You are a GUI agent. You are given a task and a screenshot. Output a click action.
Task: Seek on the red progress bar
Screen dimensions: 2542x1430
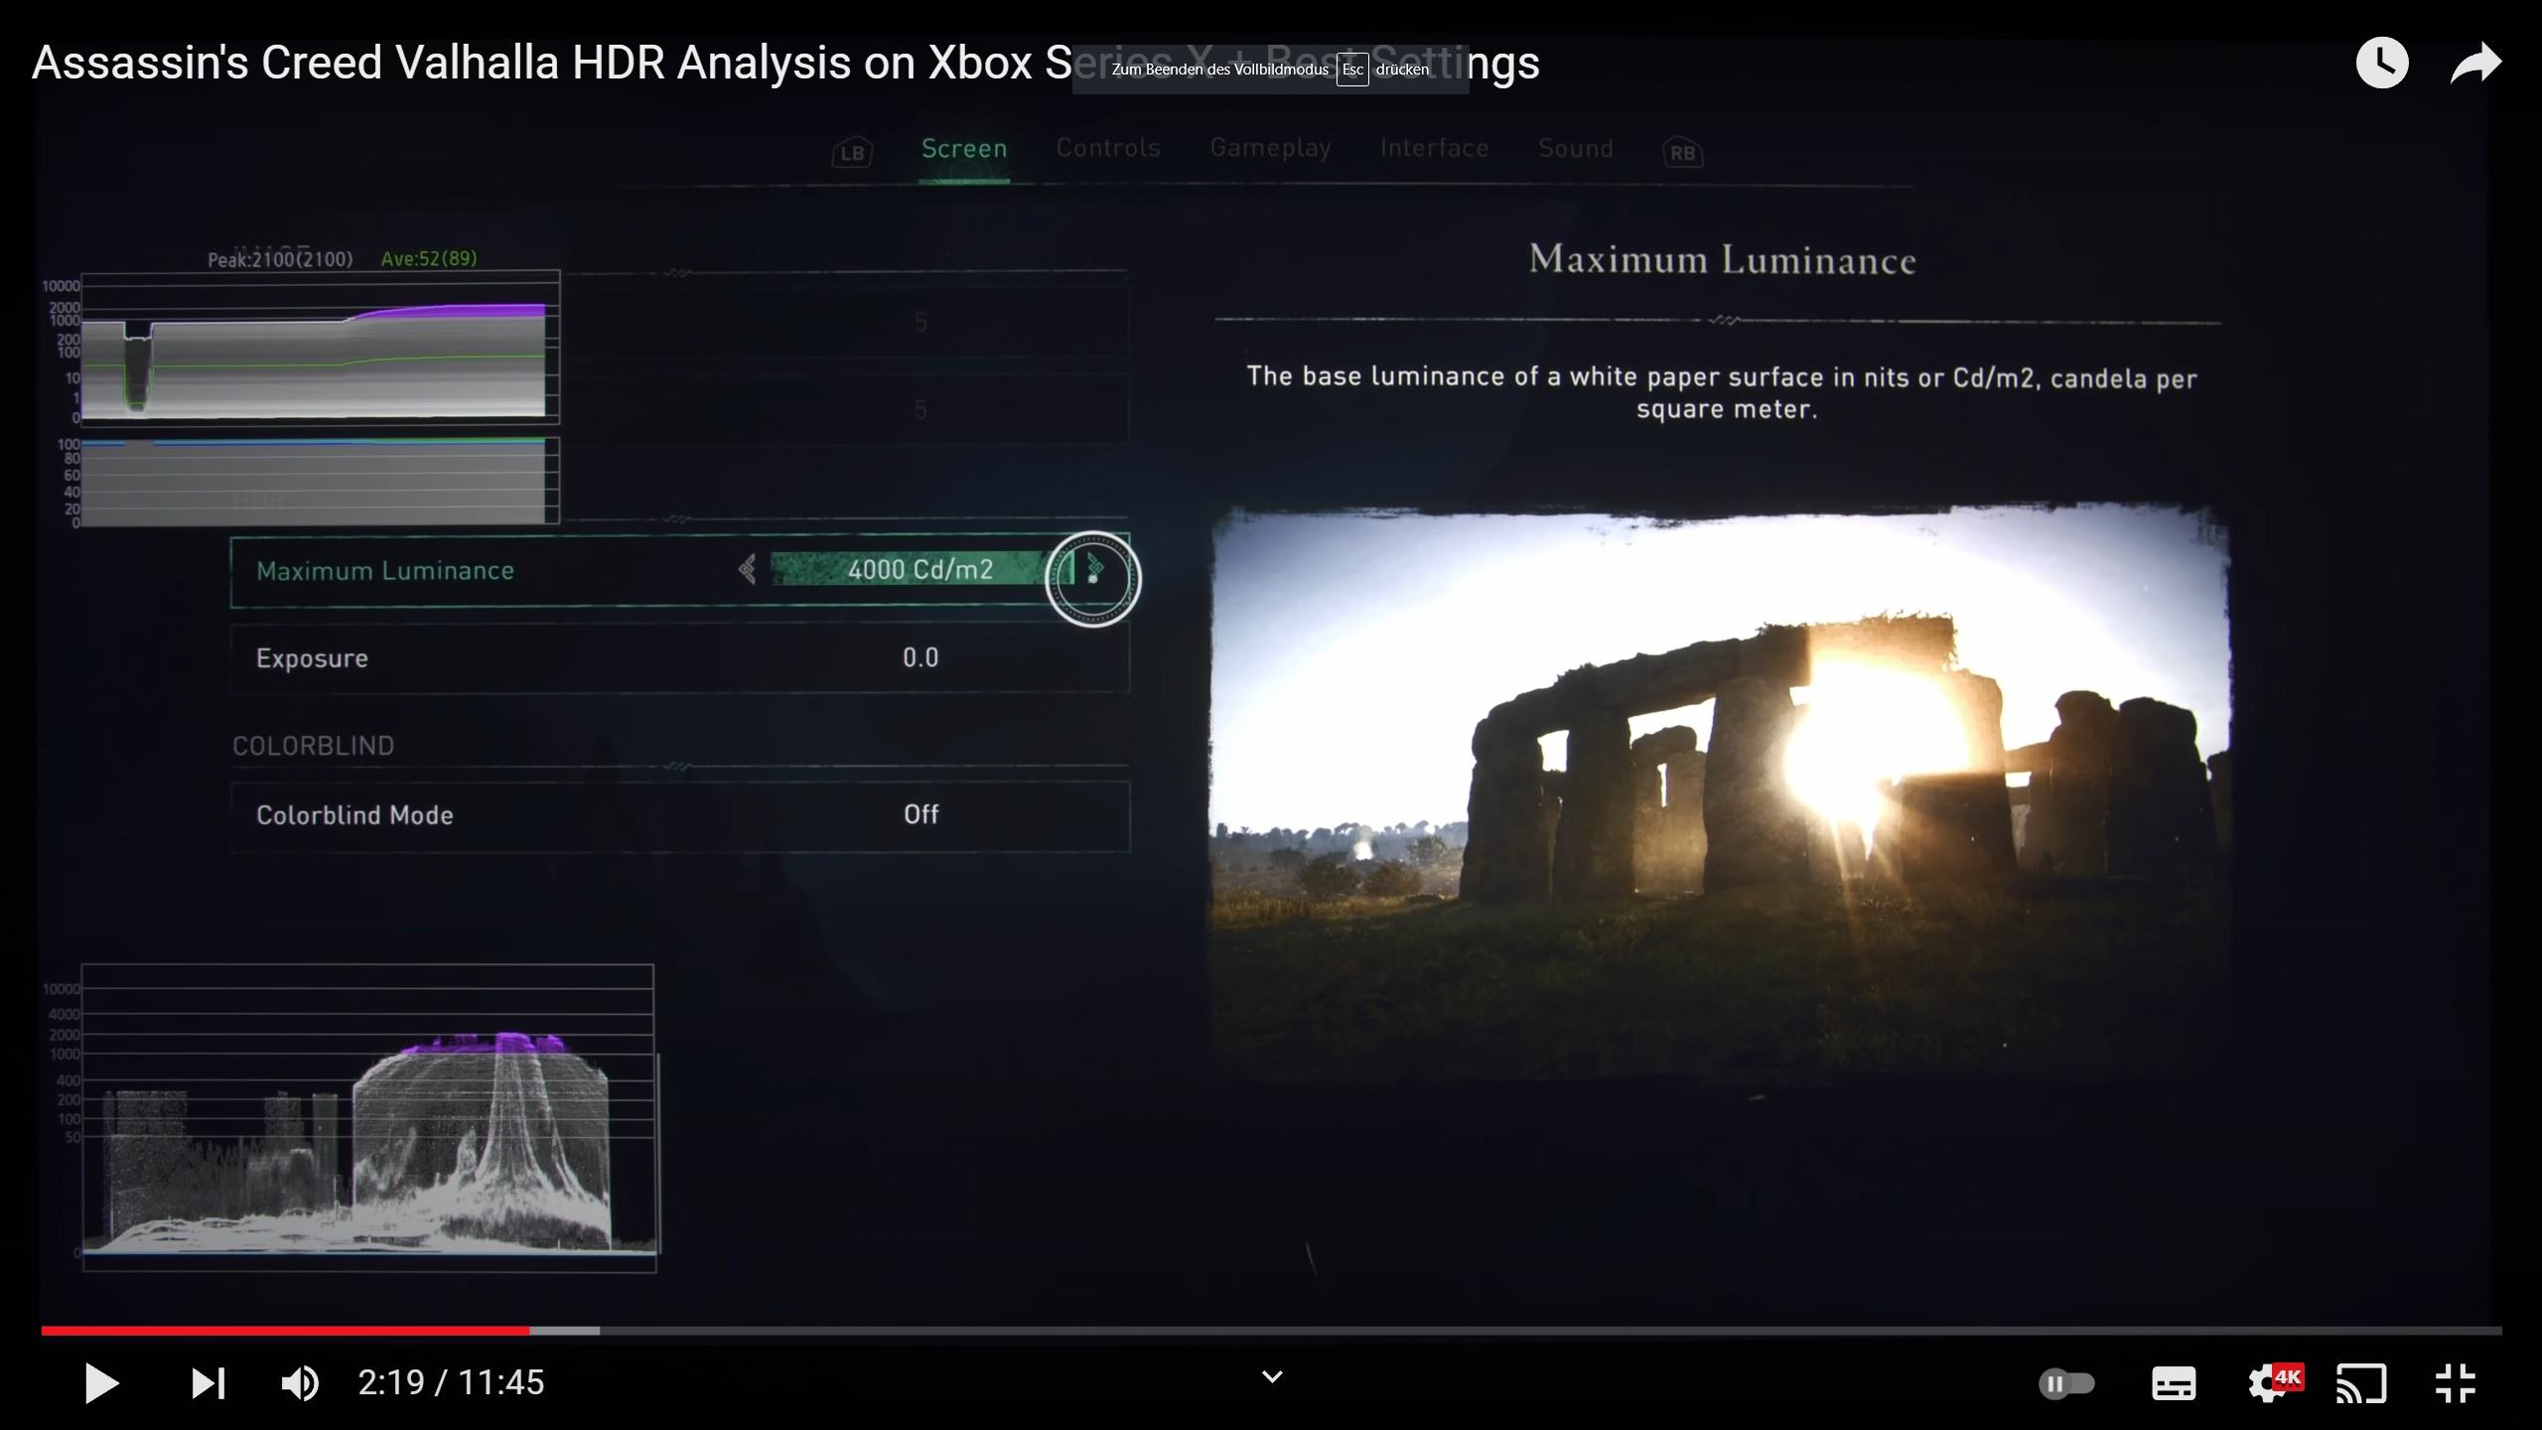point(285,1331)
